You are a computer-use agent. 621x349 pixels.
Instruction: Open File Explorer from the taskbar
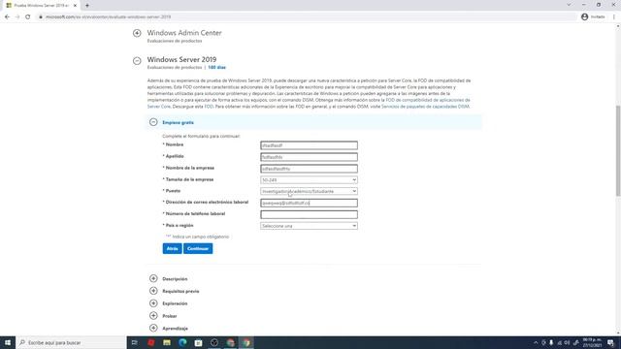click(167, 342)
